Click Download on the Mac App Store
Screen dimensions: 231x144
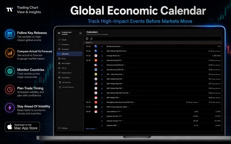click(23, 127)
